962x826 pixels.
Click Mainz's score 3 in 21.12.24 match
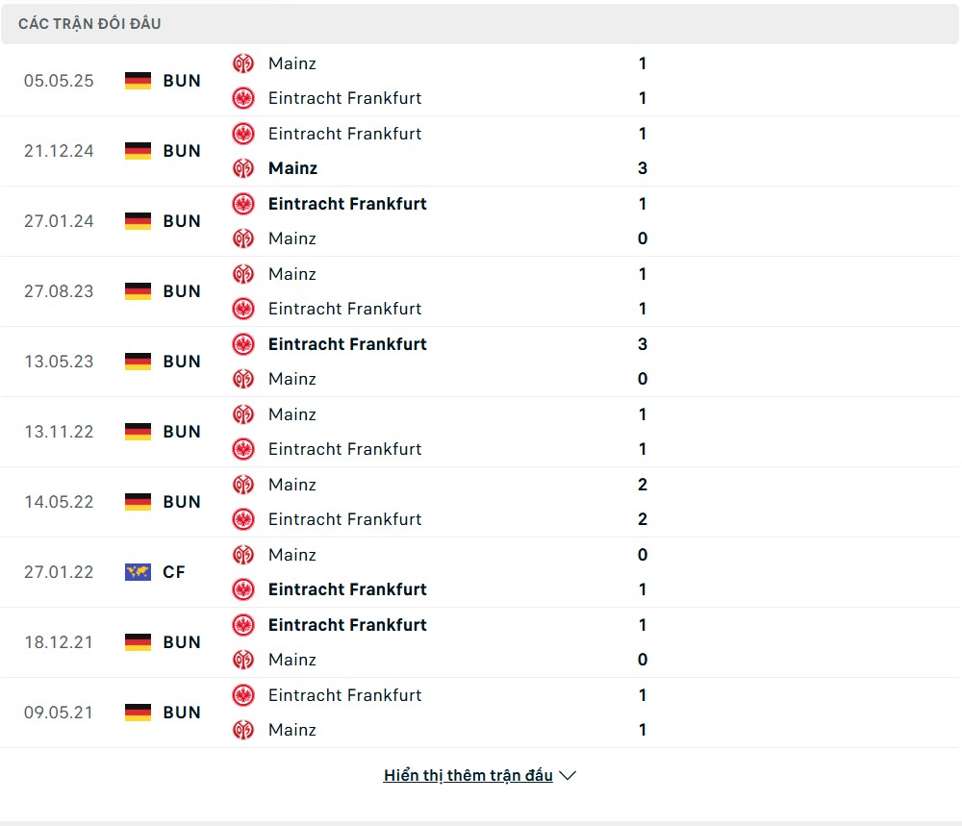coord(643,168)
